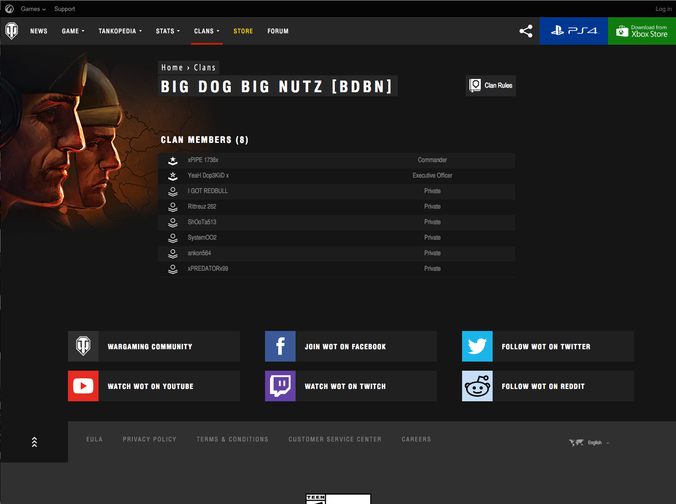Open WARGAMING COMMUNITY link
676x504 pixels.
click(x=150, y=346)
